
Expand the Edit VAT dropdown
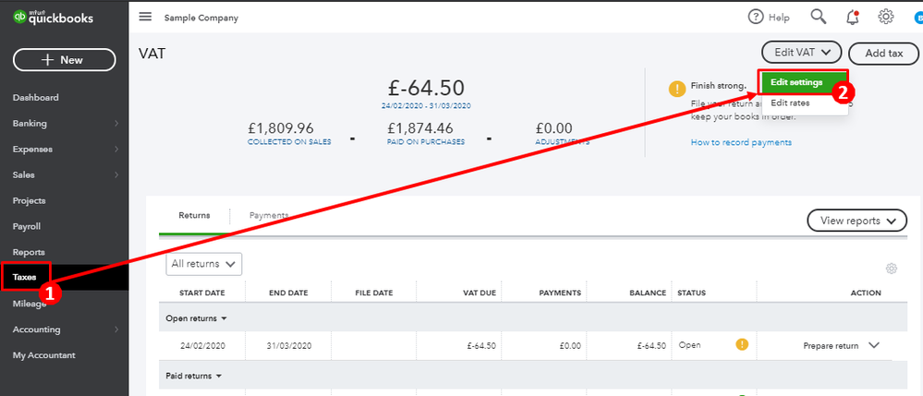pyautogui.click(x=801, y=53)
